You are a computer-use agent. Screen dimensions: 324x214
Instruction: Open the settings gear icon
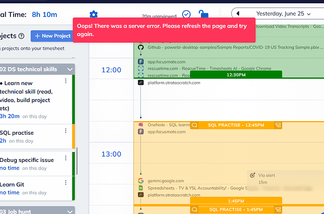tap(93, 15)
